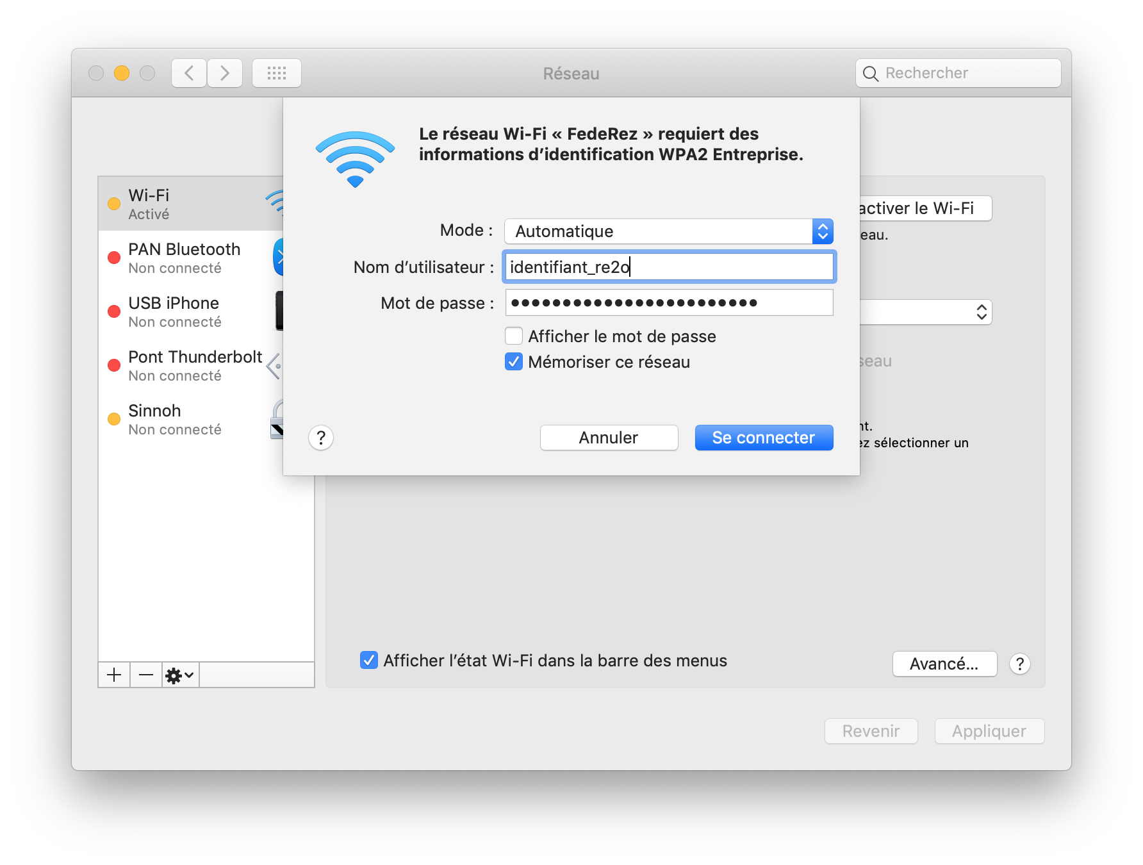Click Annuler to dismiss the dialog

click(x=609, y=438)
